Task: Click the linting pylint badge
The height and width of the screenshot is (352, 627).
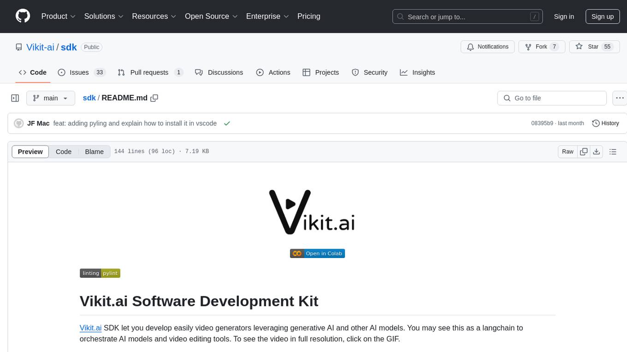Action: 100,273
